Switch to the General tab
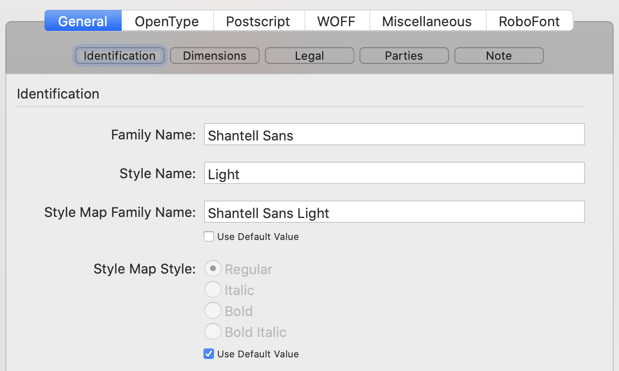The height and width of the screenshot is (371, 619). pos(83,21)
